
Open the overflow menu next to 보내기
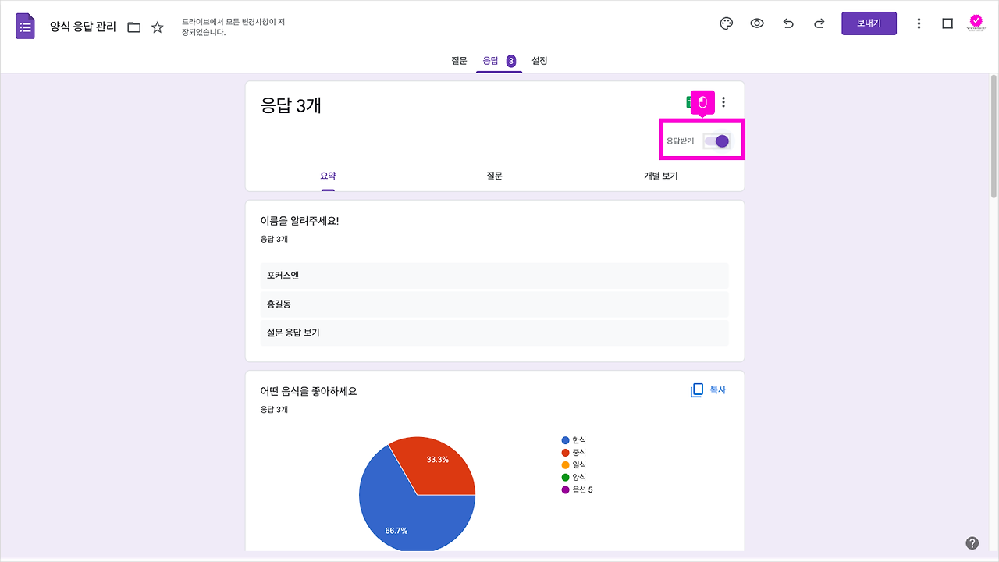click(919, 23)
